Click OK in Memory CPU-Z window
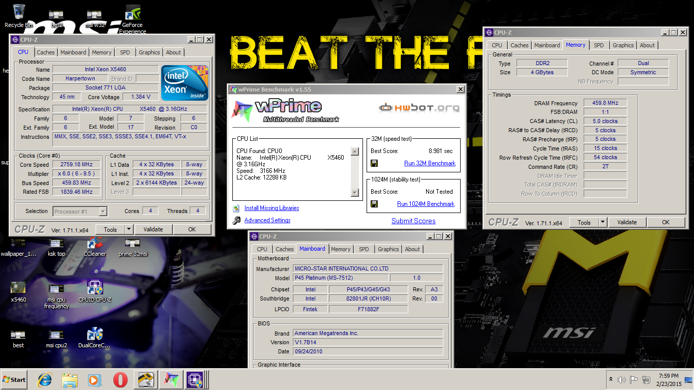 666,222
